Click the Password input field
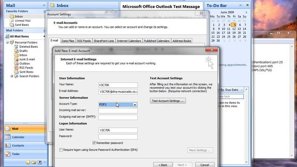The width and height of the screenshot is (297, 167). [118, 137]
